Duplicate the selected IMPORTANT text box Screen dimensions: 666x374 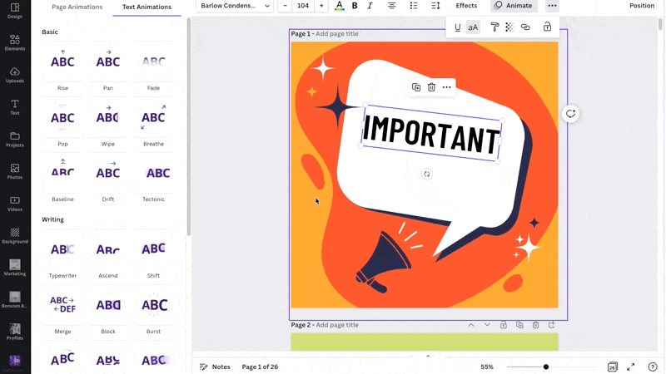[416, 87]
